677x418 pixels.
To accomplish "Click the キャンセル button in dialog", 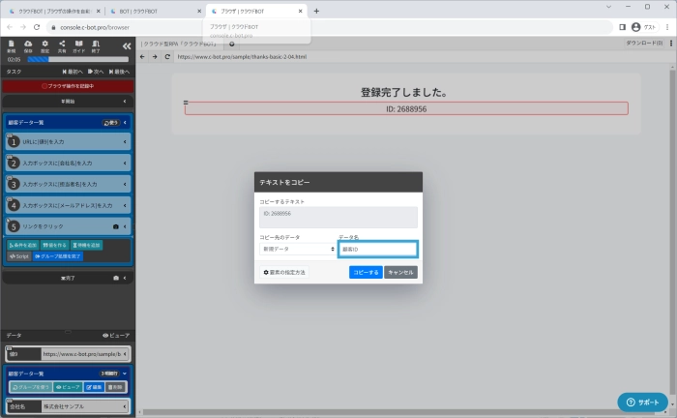I will (x=400, y=273).
